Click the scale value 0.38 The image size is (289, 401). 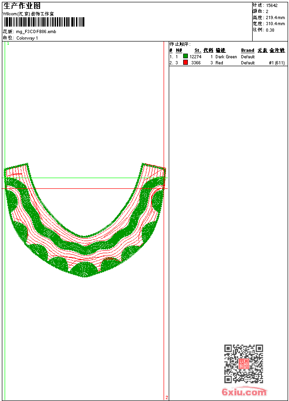tap(270, 30)
